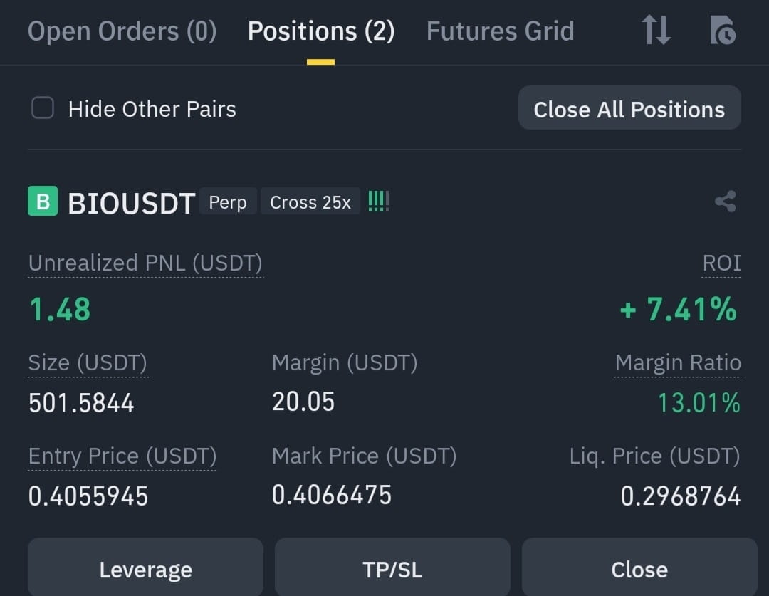The width and height of the screenshot is (769, 596).
Task: Tap the Size (USDT) label
Action: [x=88, y=363]
